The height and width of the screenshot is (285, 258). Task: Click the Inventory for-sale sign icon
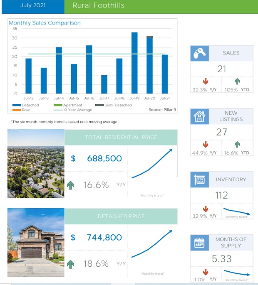pyautogui.click(x=200, y=179)
